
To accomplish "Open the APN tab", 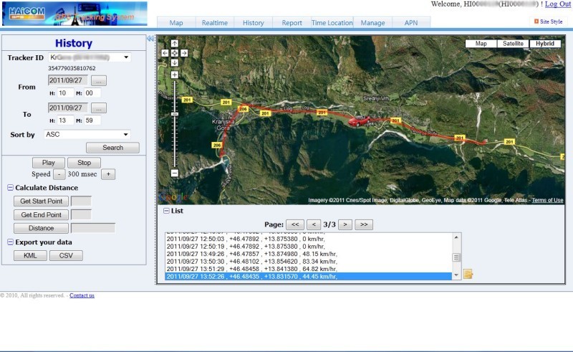I will coord(411,23).
